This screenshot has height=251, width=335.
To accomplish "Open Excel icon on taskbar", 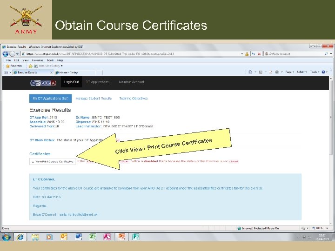I will click(93, 237).
